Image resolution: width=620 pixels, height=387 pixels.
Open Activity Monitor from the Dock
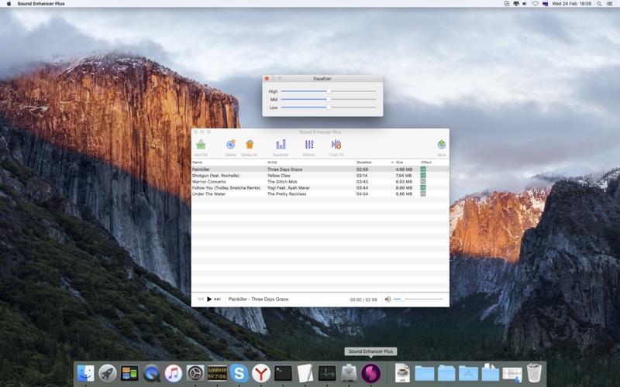(x=327, y=373)
